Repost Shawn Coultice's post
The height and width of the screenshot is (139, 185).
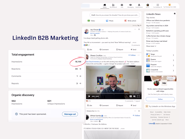119,105
